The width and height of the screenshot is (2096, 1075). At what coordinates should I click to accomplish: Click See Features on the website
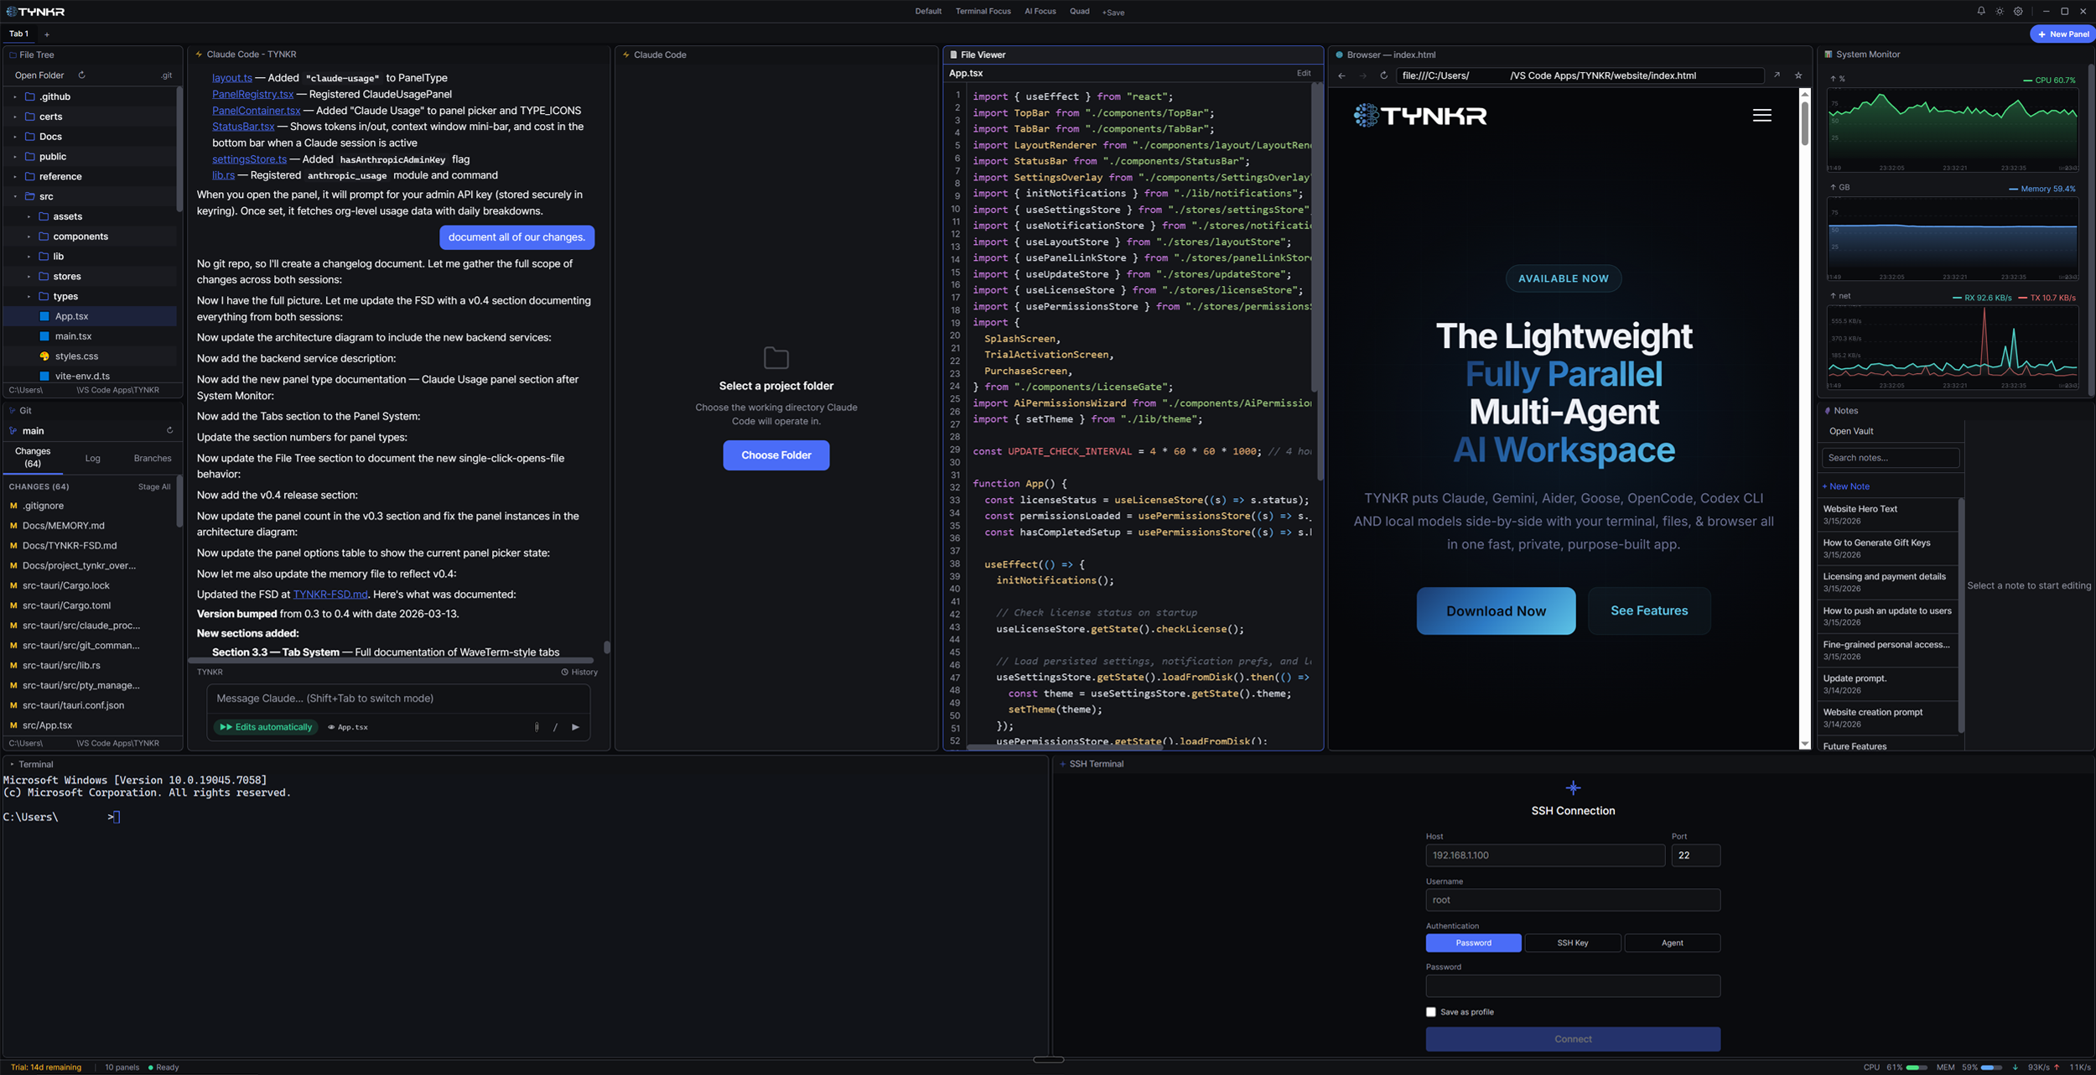[x=1649, y=611]
